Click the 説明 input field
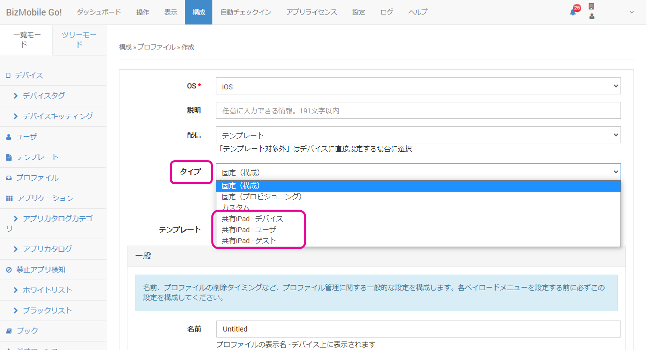The image size is (647, 350). point(417,110)
